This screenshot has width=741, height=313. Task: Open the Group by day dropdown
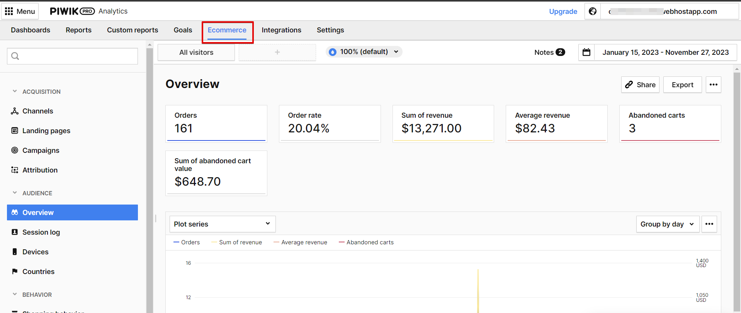tap(667, 224)
